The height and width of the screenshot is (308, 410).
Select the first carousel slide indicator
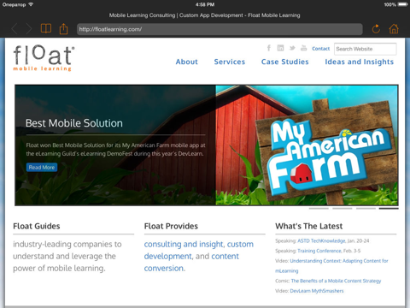click(x=319, y=209)
